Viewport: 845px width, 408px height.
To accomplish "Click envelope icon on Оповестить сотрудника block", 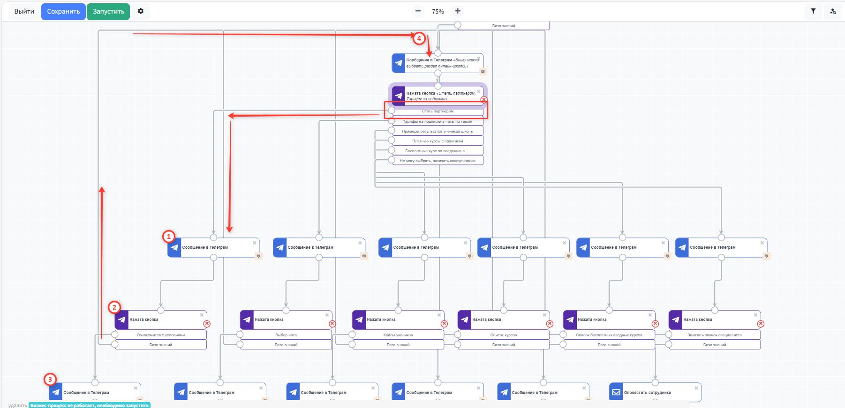I will pos(616,393).
